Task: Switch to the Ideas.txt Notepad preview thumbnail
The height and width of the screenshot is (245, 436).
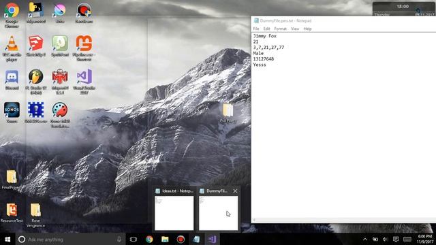Action: coord(174,213)
